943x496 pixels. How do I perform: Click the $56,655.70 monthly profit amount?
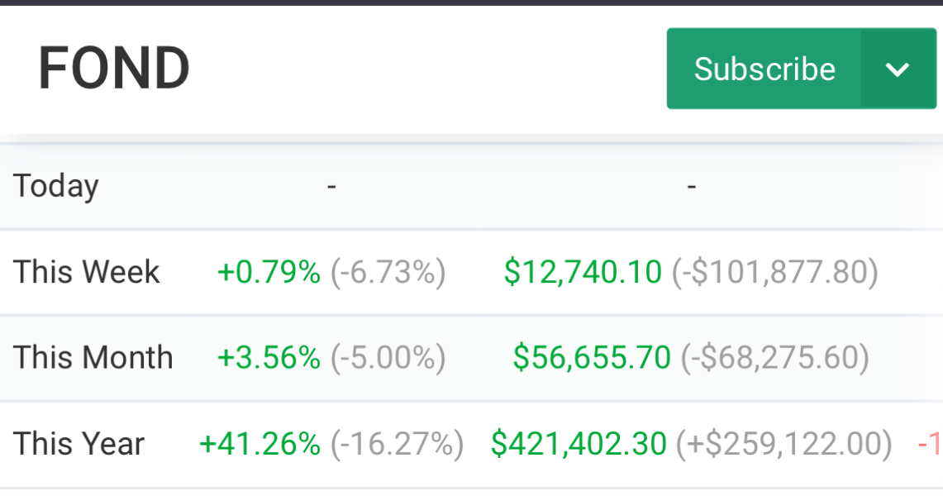(592, 358)
